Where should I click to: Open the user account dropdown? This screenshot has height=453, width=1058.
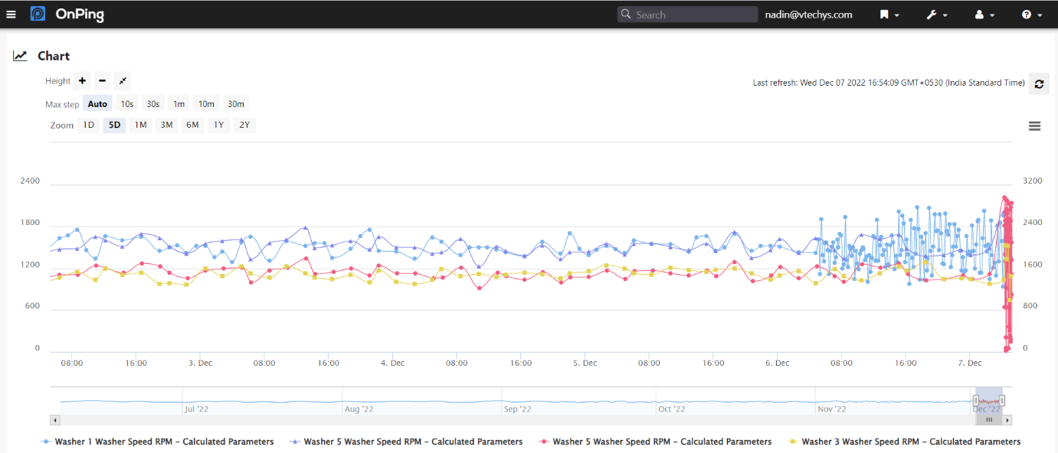click(x=984, y=15)
